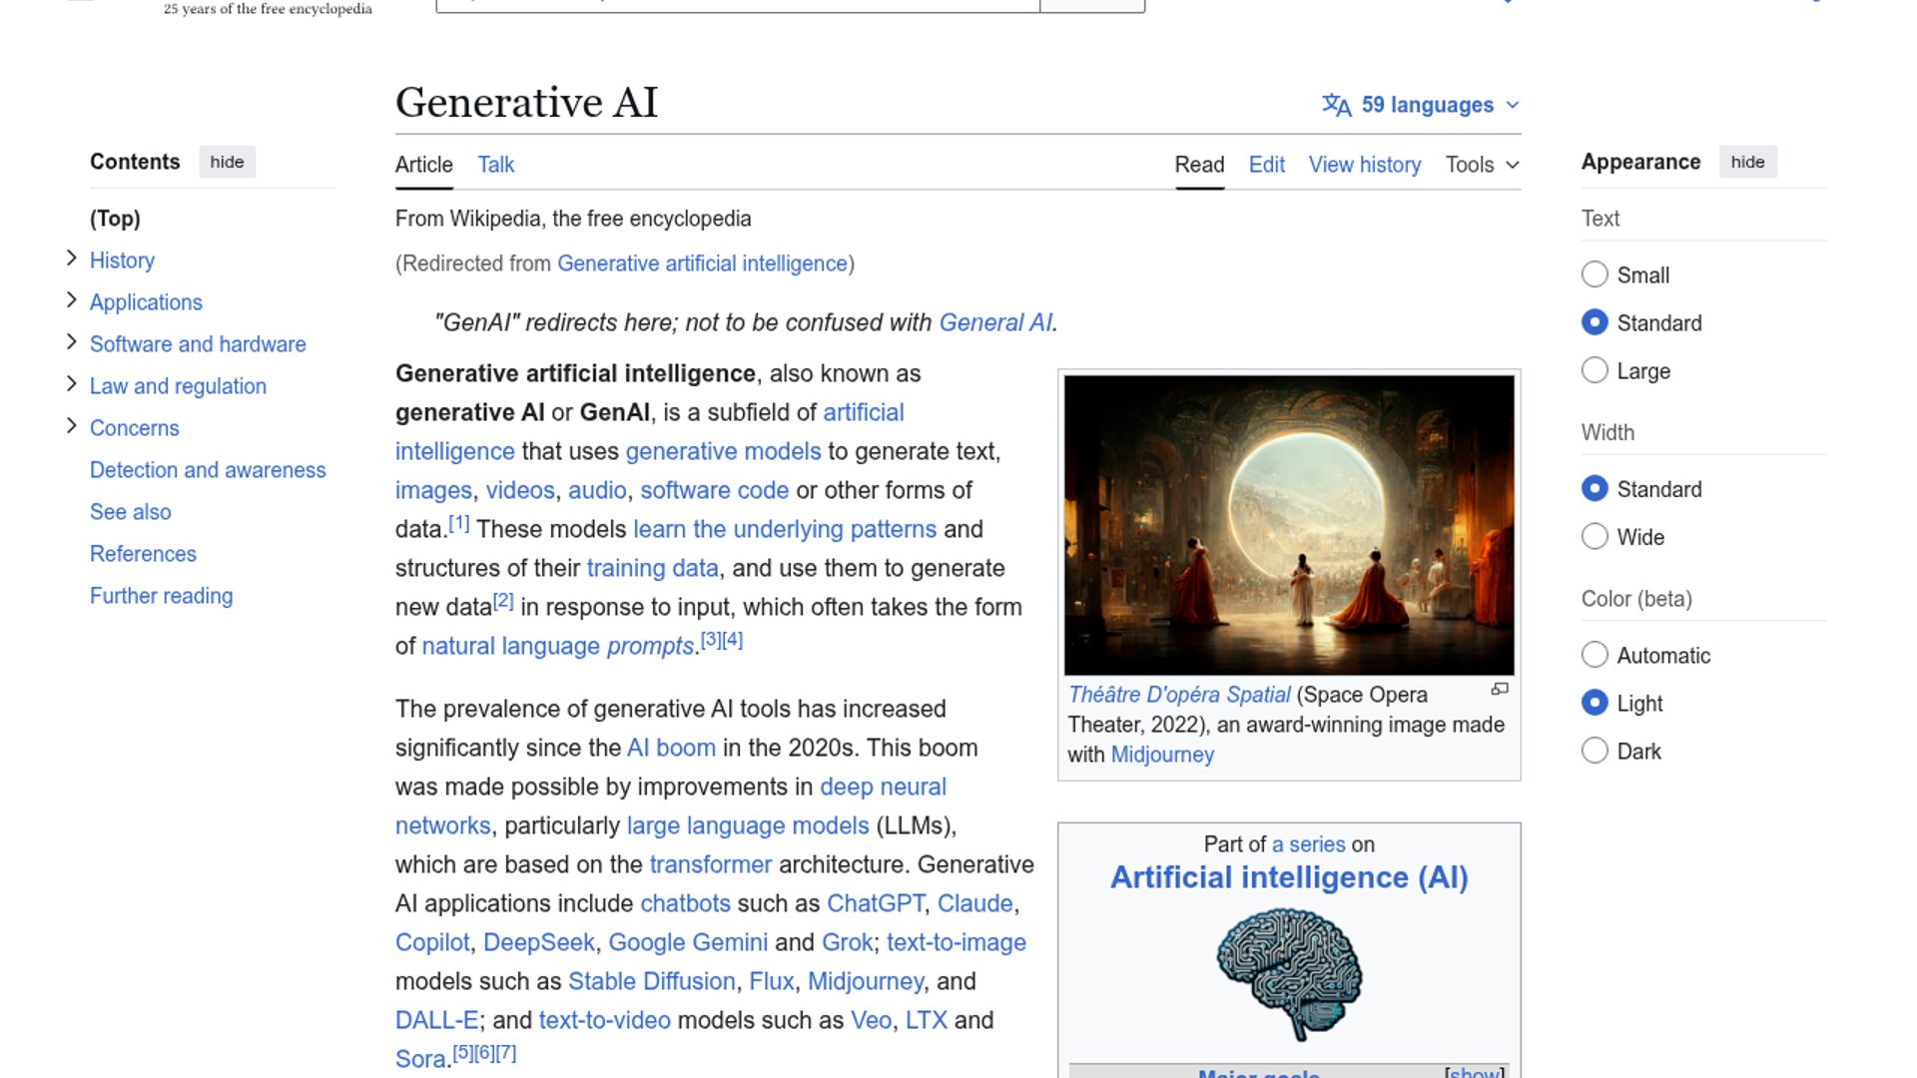This screenshot has width=1917, height=1078.
Task: Expand Software and hardware chevron
Action: click(x=71, y=342)
